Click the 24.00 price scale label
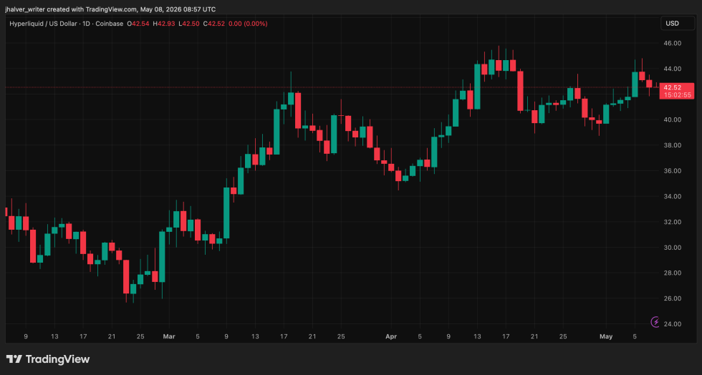 [x=673, y=324]
